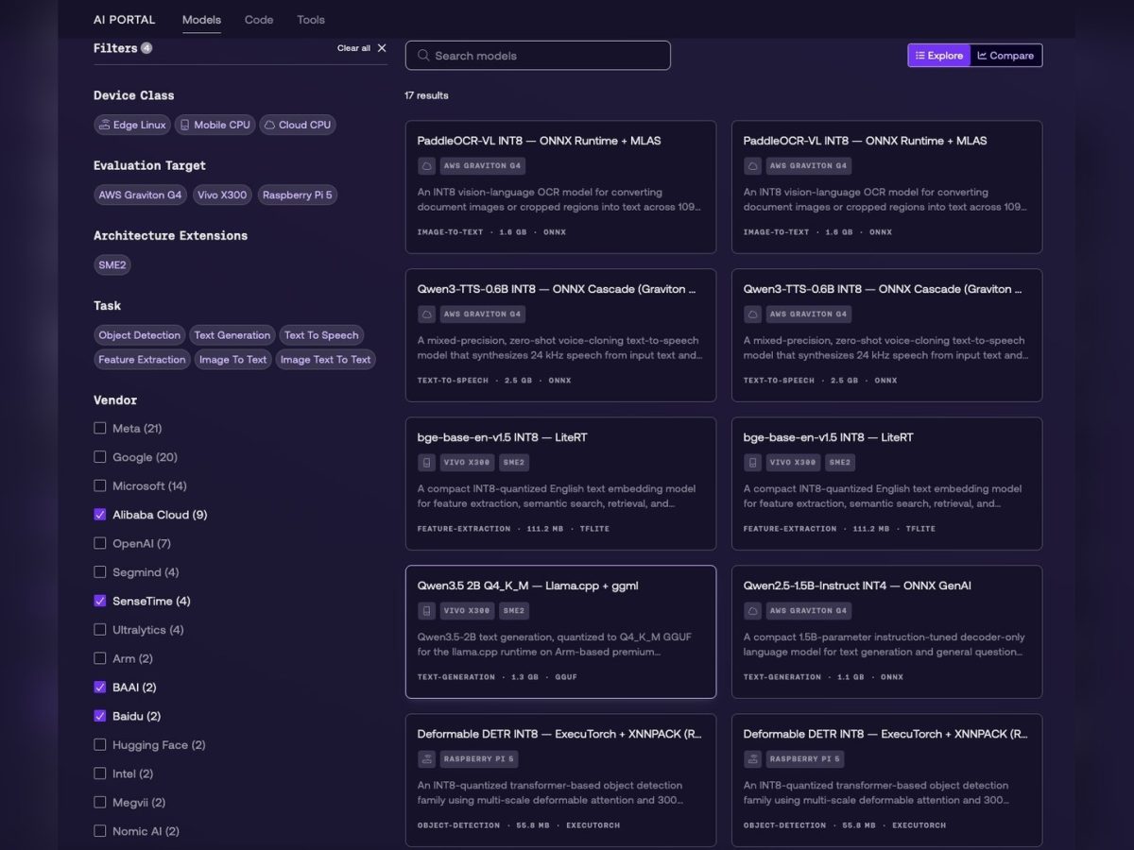Toggle the Raspberry Pi 5 target chip

coord(298,195)
